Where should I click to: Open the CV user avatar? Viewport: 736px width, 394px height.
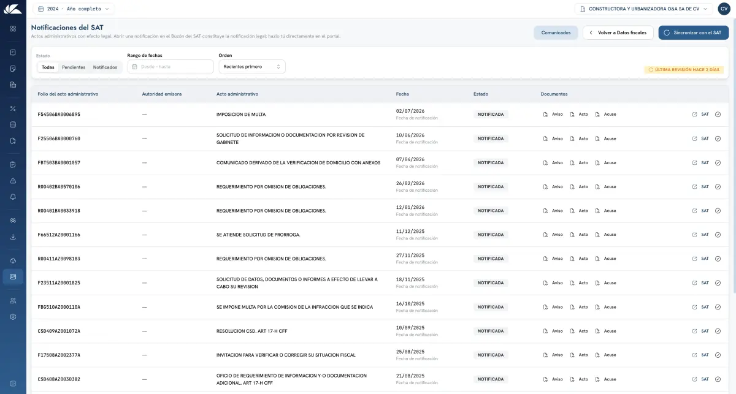point(724,9)
